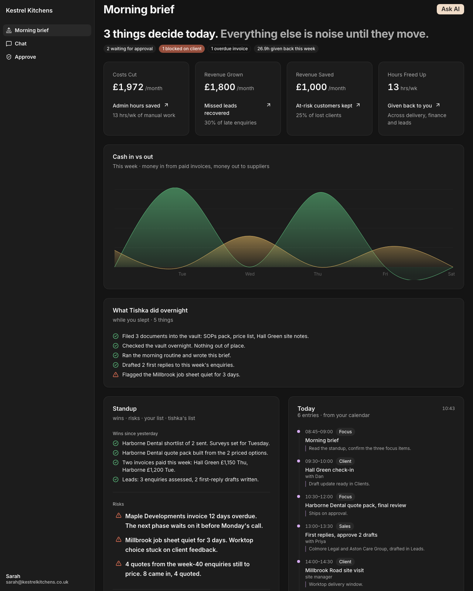Click the check icon for Two invoices paid
Viewport: 473px width, 591px height.
click(116, 462)
